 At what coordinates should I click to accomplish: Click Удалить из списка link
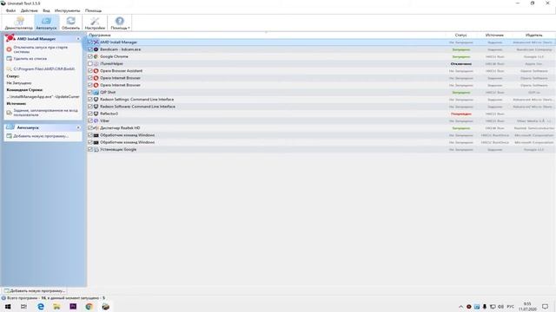click(x=30, y=58)
